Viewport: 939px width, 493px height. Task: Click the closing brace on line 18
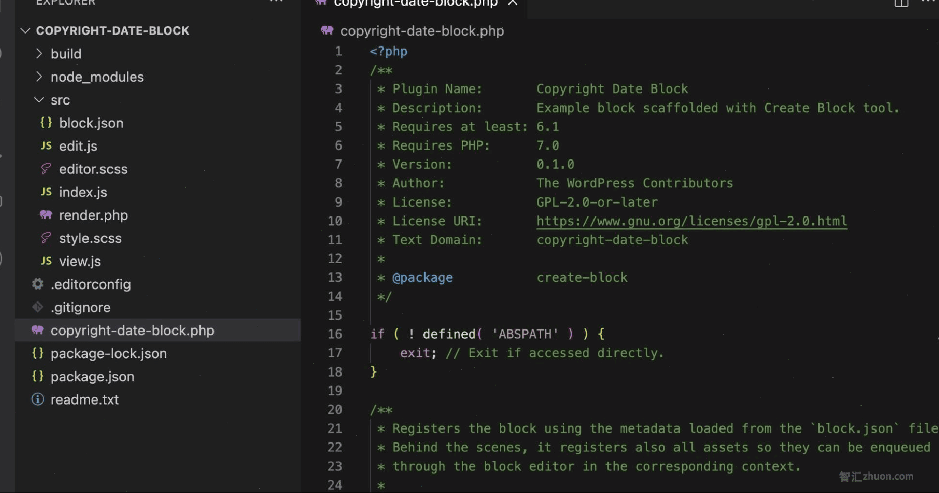pyautogui.click(x=373, y=372)
